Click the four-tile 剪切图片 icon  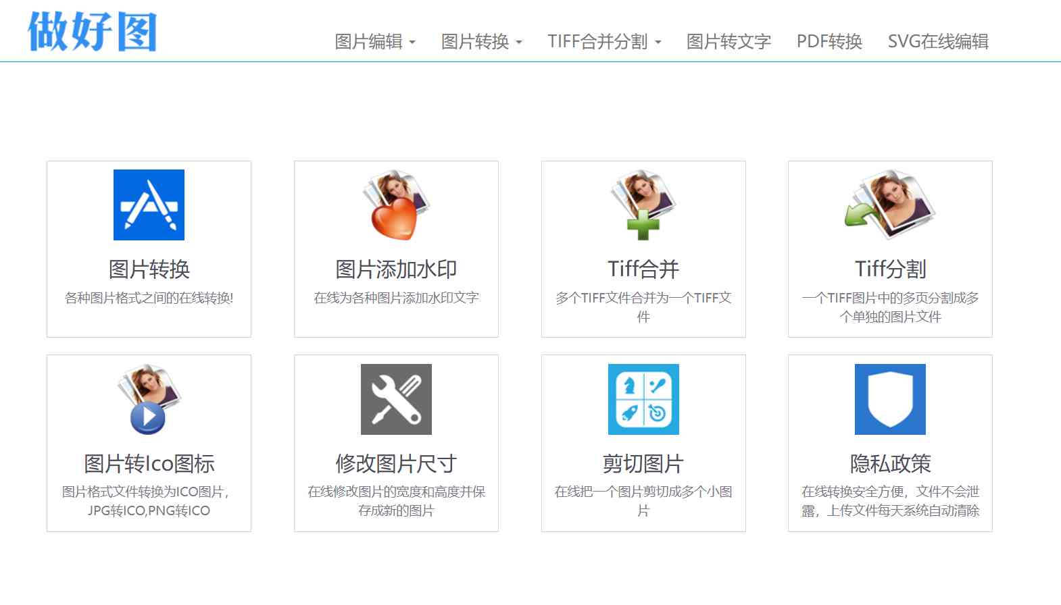[643, 399]
